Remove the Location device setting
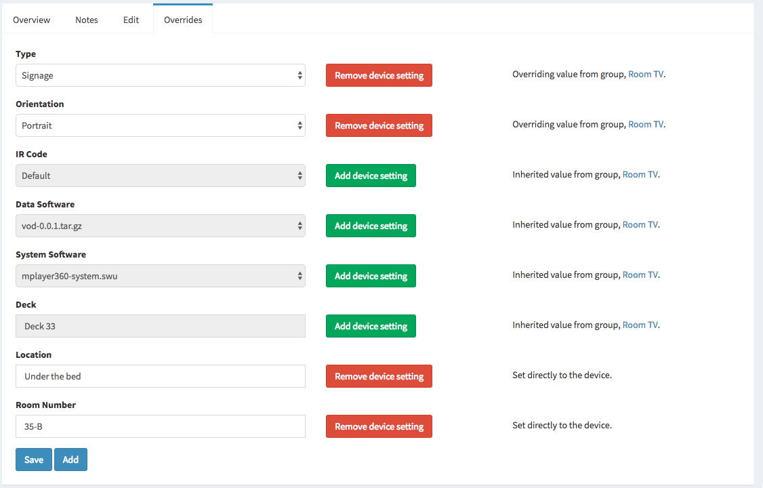This screenshot has height=488, width=763. [x=379, y=376]
